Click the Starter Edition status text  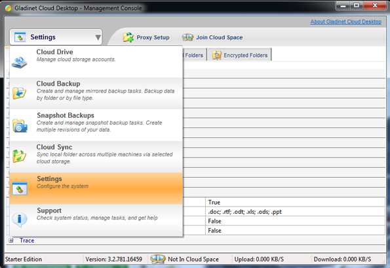click(24, 259)
